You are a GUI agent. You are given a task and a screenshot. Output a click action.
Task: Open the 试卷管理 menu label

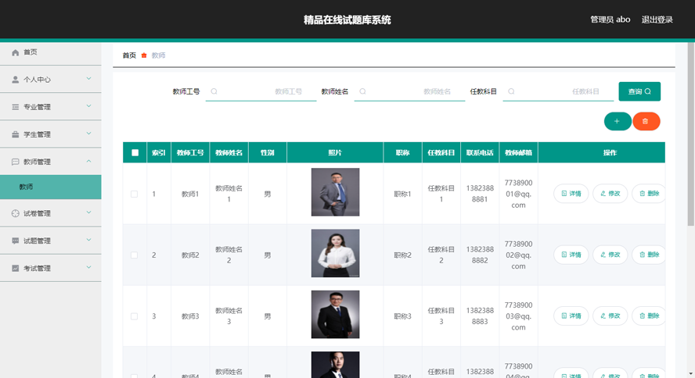[37, 213]
